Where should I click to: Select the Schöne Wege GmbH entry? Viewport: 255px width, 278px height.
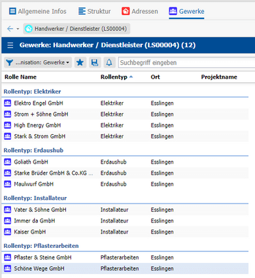coord(39,268)
